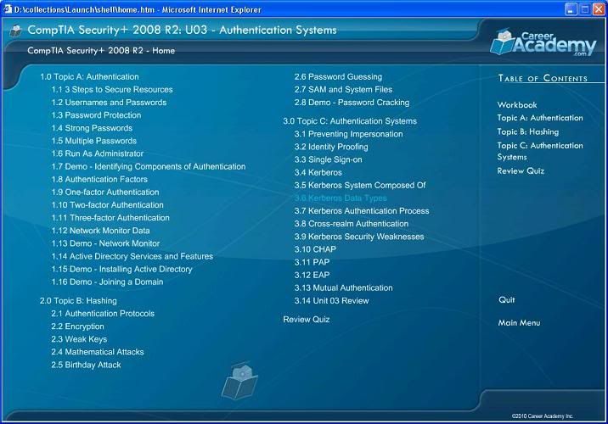The height and width of the screenshot is (424, 608).
Task: Click Quit in the sidebar
Action: pyautogui.click(x=506, y=300)
